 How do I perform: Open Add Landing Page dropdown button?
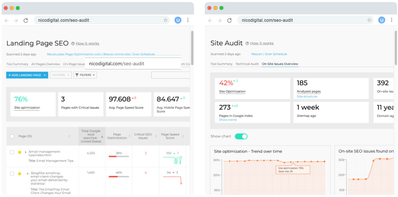[27, 75]
